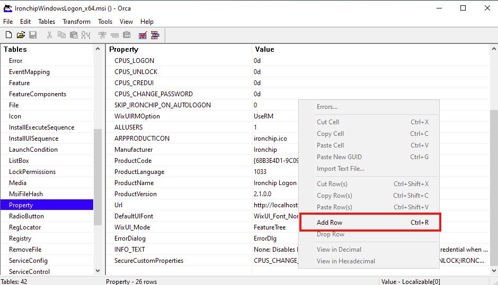
Task: Click the Property column header
Action: pos(123,49)
